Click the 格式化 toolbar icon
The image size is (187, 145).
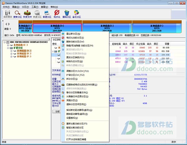57,14
